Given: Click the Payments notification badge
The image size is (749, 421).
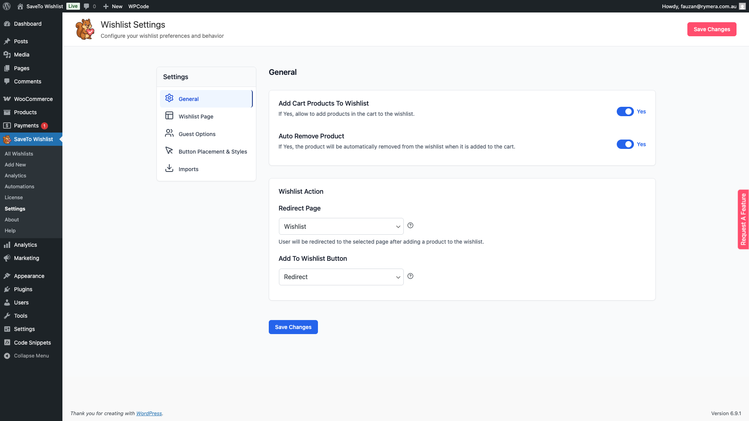Looking at the screenshot, I should point(44,126).
